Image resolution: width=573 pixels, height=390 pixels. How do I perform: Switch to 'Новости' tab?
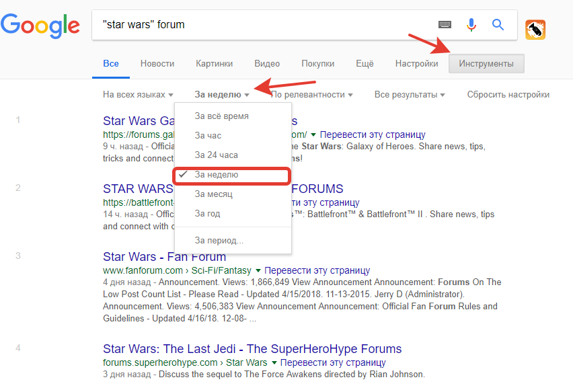(157, 64)
